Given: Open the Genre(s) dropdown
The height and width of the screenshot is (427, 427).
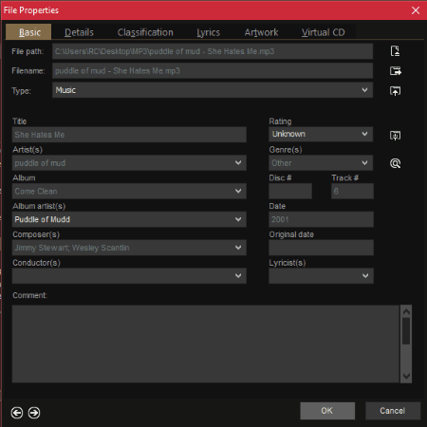Looking at the screenshot, I should pyautogui.click(x=321, y=163).
